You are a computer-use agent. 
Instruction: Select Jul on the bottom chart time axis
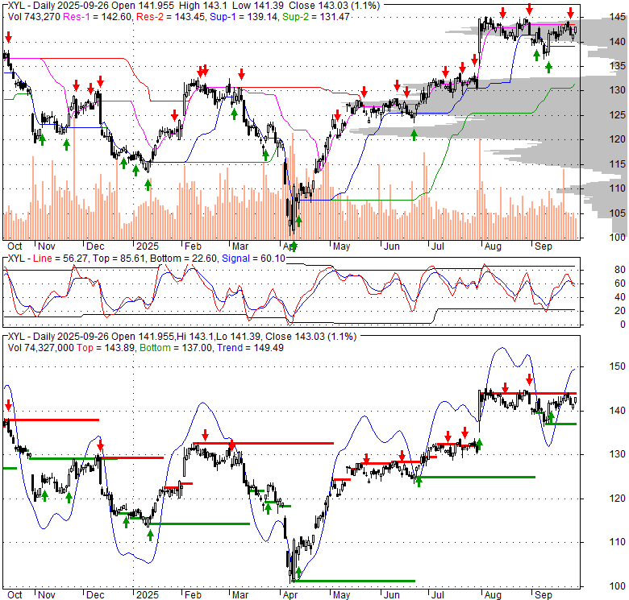click(x=438, y=595)
